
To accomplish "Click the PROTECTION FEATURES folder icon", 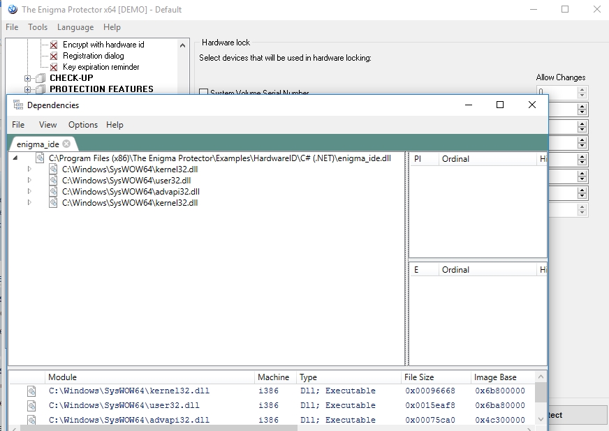I will coord(41,89).
